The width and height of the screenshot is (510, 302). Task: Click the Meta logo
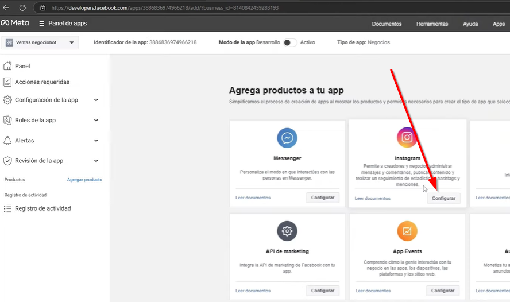[x=14, y=23]
